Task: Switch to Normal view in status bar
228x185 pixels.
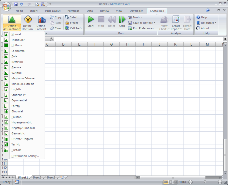Action: pos(165,182)
